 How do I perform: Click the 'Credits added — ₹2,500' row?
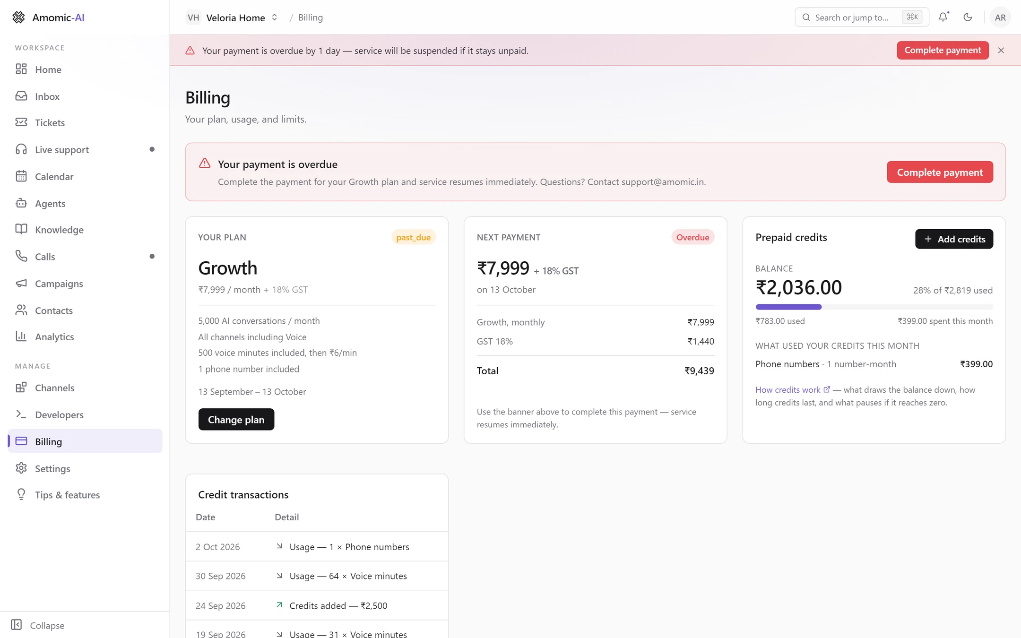(x=317, y=606)
